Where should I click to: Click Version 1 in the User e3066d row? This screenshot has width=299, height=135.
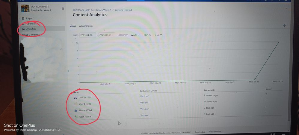[x=145, y=109]
